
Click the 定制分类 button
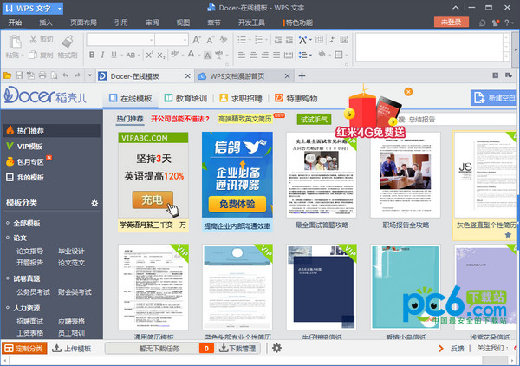24,348
